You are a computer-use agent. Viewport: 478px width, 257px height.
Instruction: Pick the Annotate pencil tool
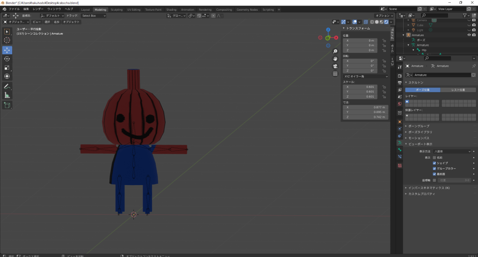(7, 86)
